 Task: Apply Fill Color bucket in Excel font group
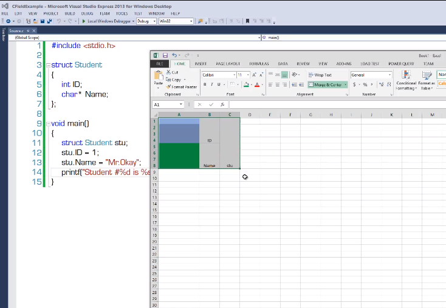[x=246, y=84]
